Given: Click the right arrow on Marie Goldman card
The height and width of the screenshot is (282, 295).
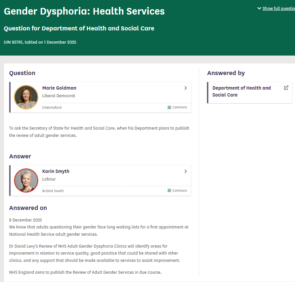Looking at the screenshot, I should click(186, 88).
